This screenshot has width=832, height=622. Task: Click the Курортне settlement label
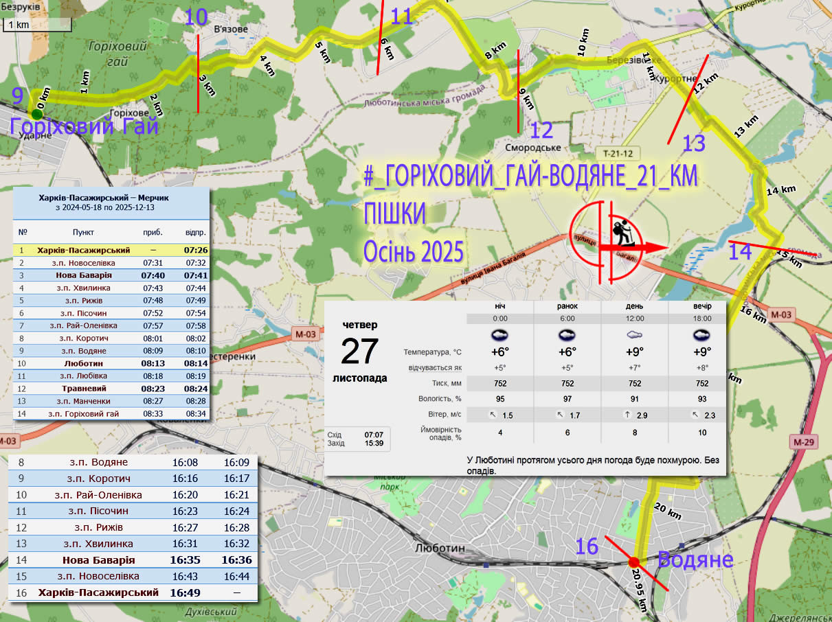coord(675,80)
